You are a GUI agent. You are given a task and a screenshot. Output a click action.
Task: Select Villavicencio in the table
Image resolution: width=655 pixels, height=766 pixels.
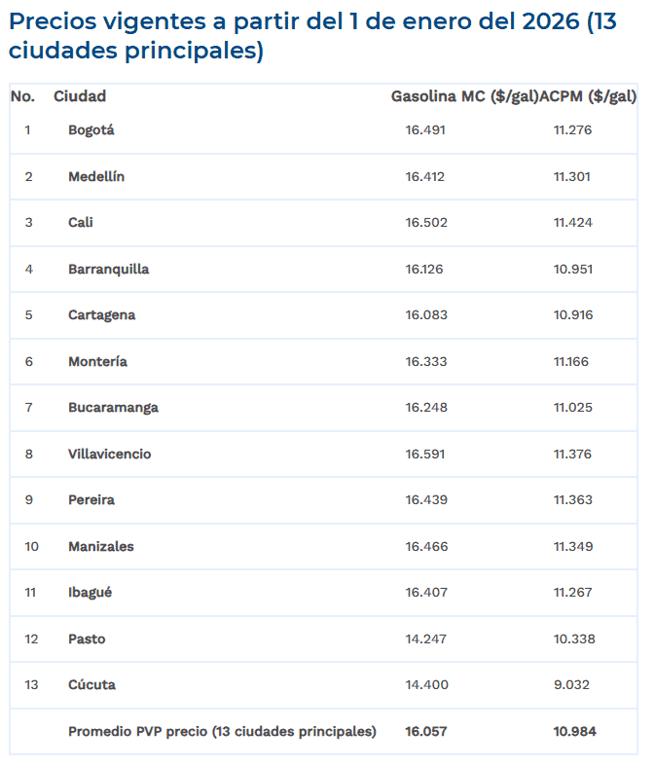pyautogui.click(x=109, y=455)
